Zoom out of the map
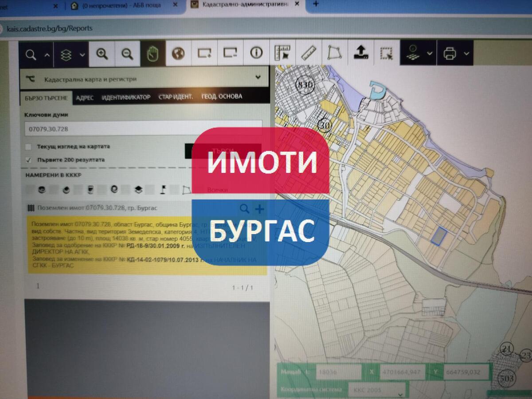 click(128, 54)
